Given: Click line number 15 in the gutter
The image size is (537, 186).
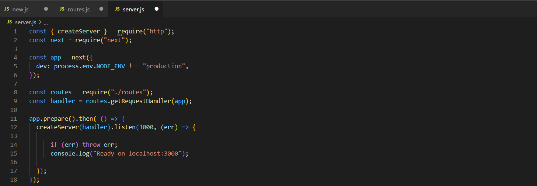Looking at the screenshot, I should tap(14, 154).
